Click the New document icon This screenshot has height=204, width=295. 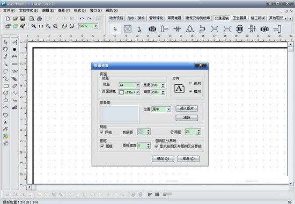coord(8,18)
